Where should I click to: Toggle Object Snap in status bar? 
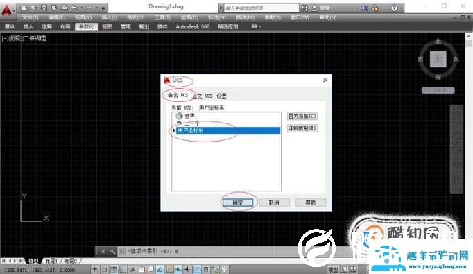(x=141, y=269)
